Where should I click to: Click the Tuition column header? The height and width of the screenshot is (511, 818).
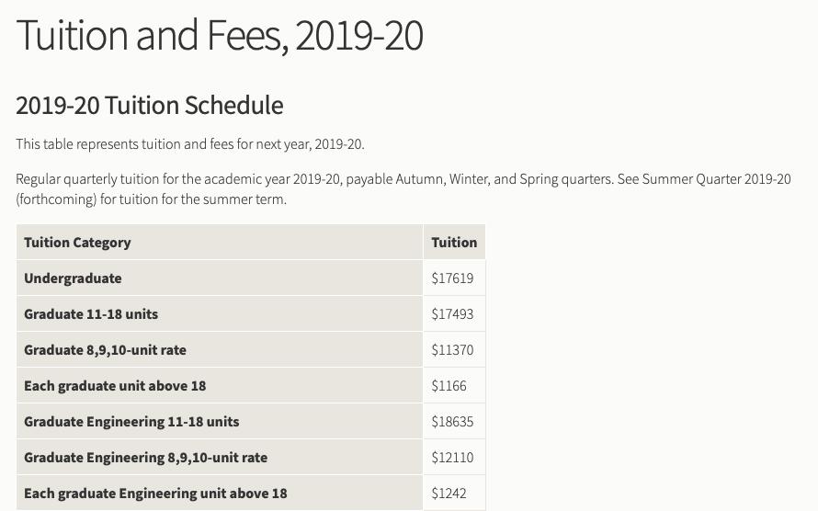click(454, 243)
